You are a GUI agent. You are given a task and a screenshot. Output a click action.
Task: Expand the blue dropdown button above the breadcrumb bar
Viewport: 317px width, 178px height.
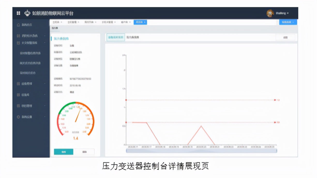(288, 22)
